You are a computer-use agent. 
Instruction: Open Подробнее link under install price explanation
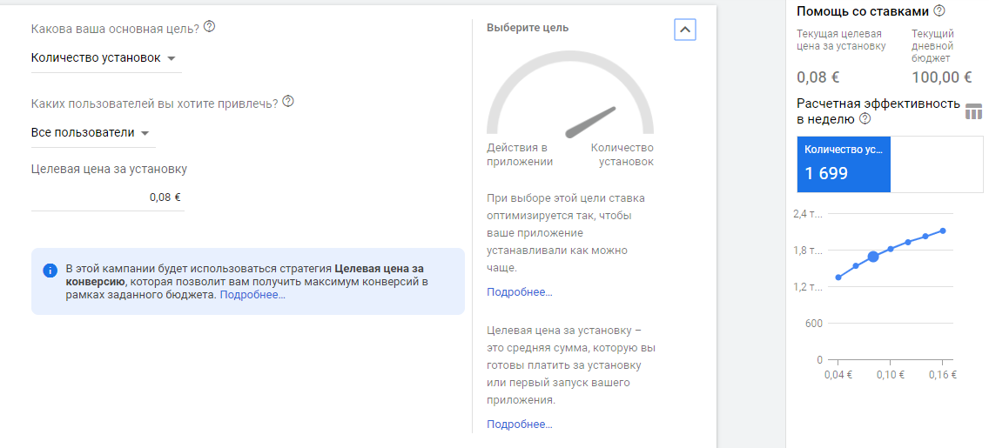pyautogui.click(x=520, y=425)
